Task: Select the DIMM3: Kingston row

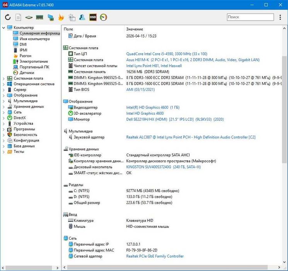Action: 173,84
